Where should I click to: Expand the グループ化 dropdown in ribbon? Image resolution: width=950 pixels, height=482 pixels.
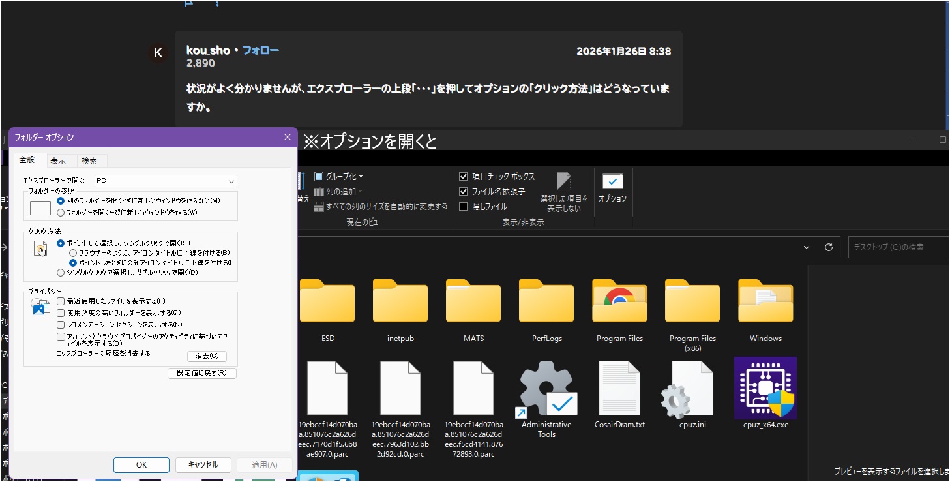pos(338,176)
